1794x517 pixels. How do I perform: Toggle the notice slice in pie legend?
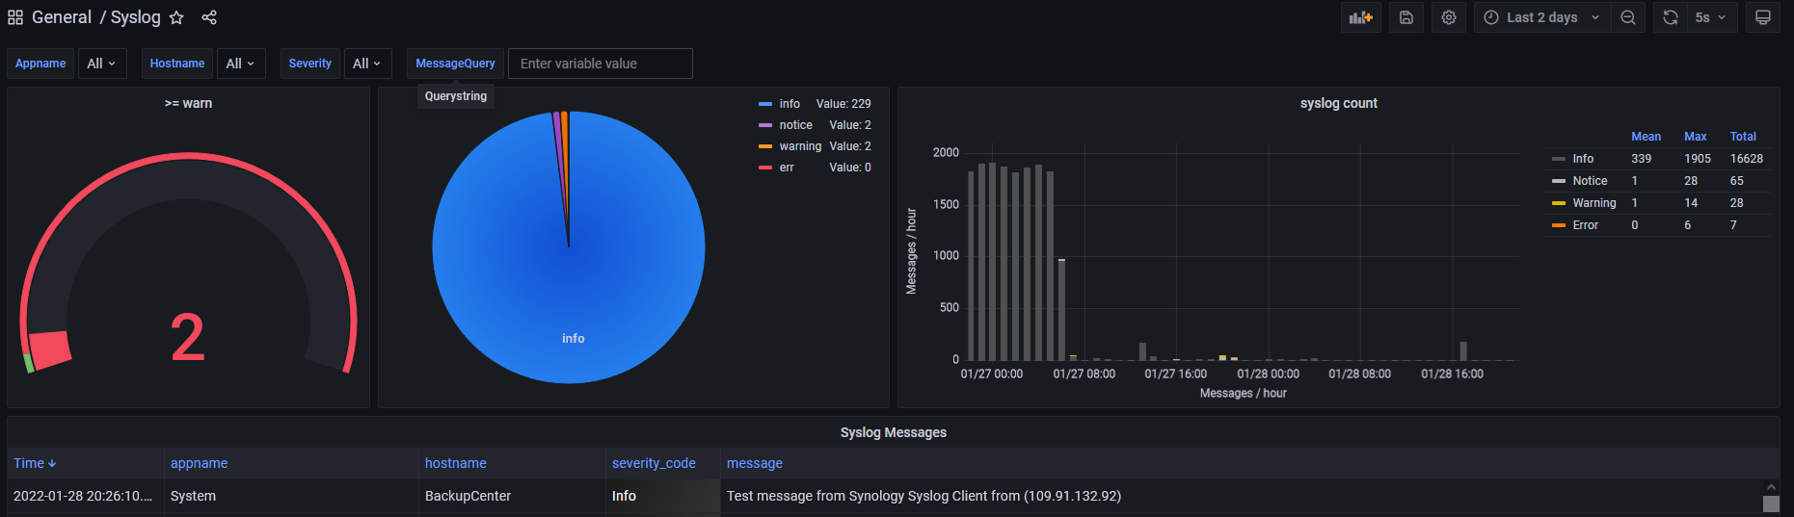795,125
